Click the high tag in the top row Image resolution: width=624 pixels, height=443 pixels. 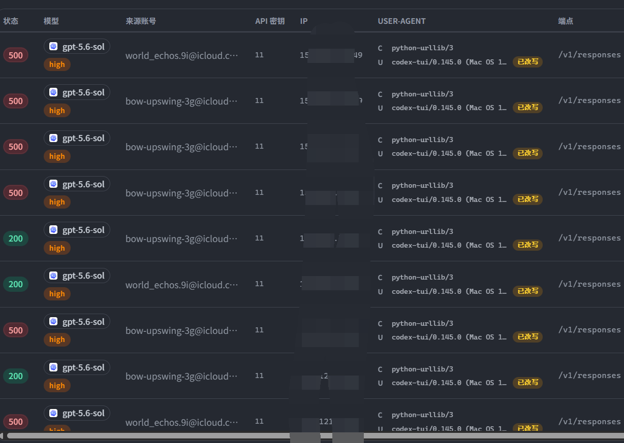(57, 64)
